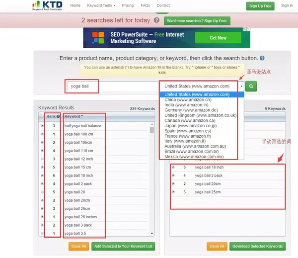Image resolution: width=298 pixels, height=258 pixels.
Task: Open the Contact page
Action: point(163,5)
